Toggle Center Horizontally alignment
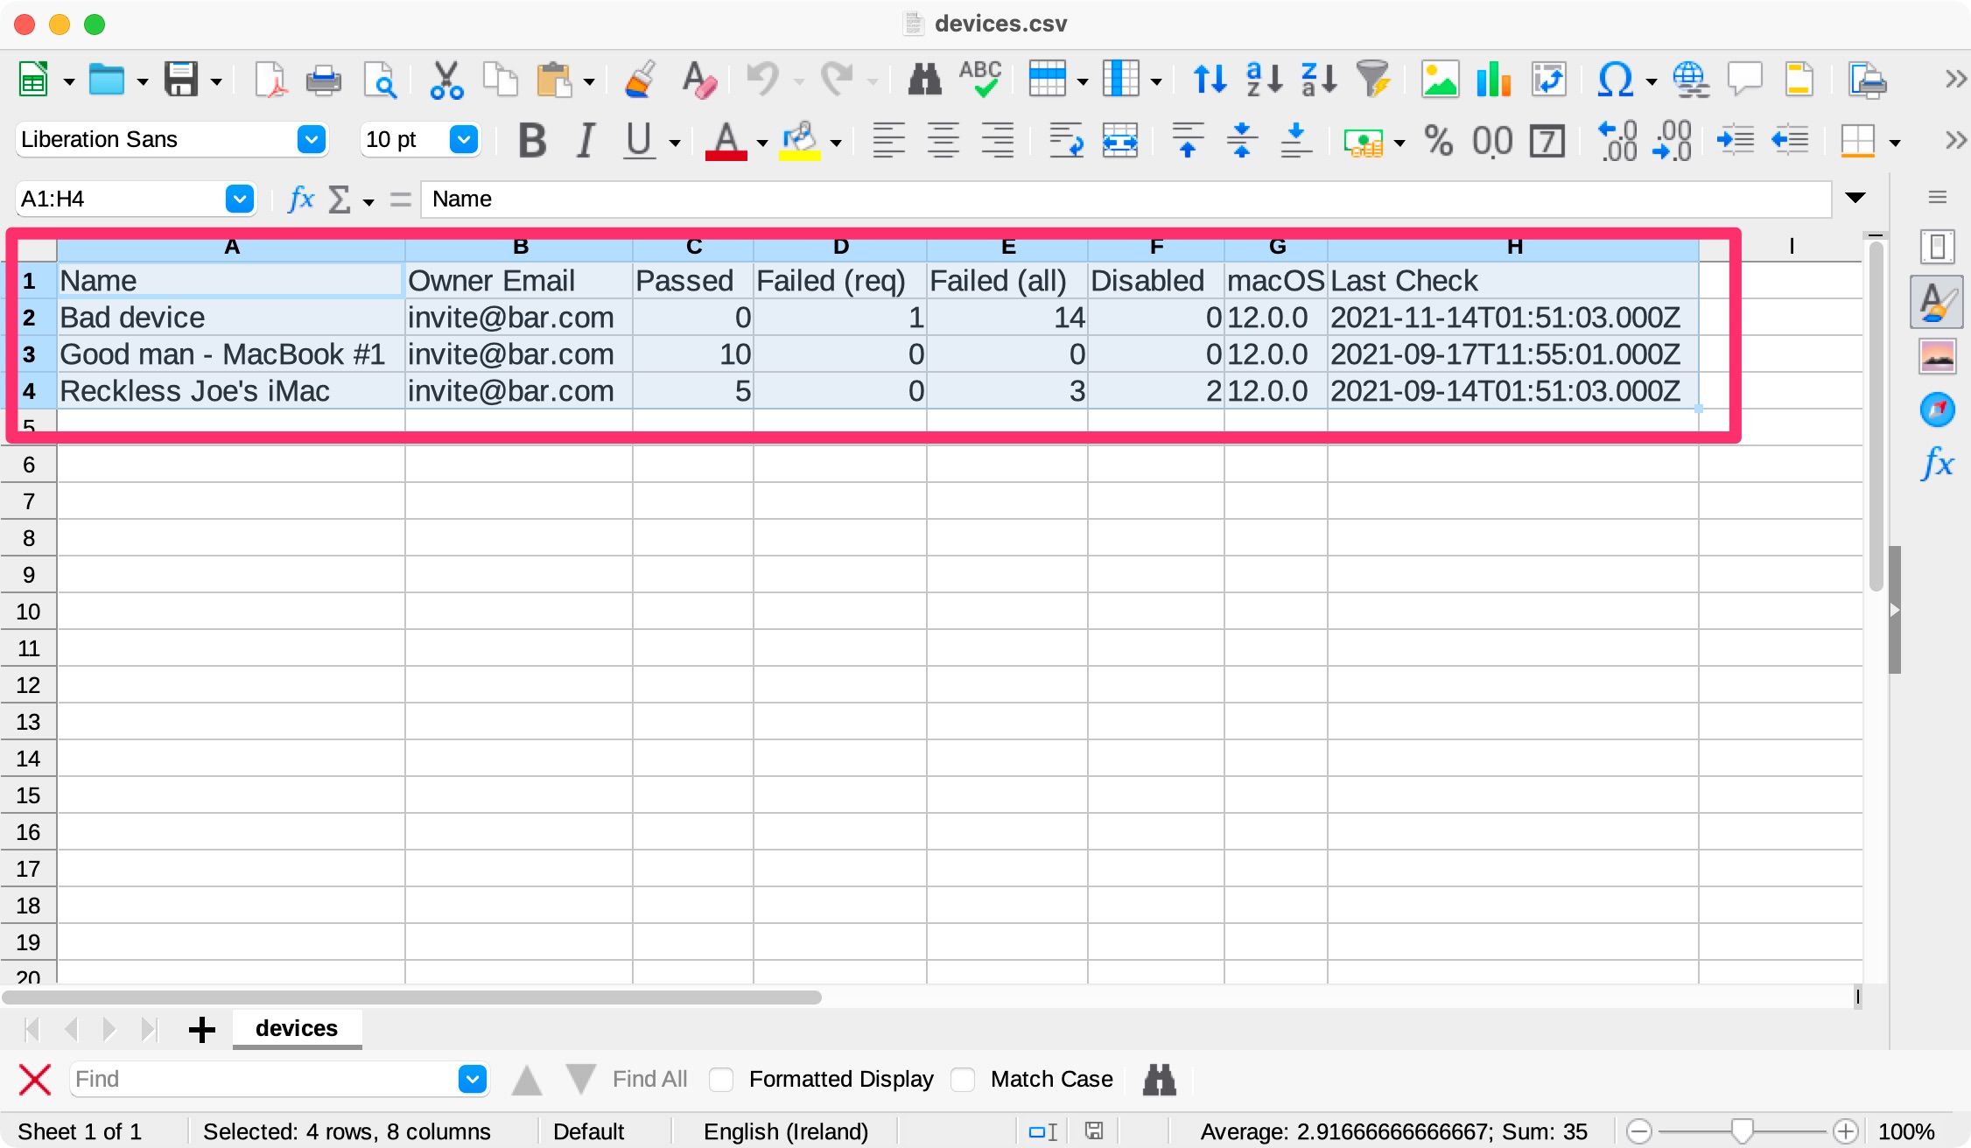 pos(943,140)
